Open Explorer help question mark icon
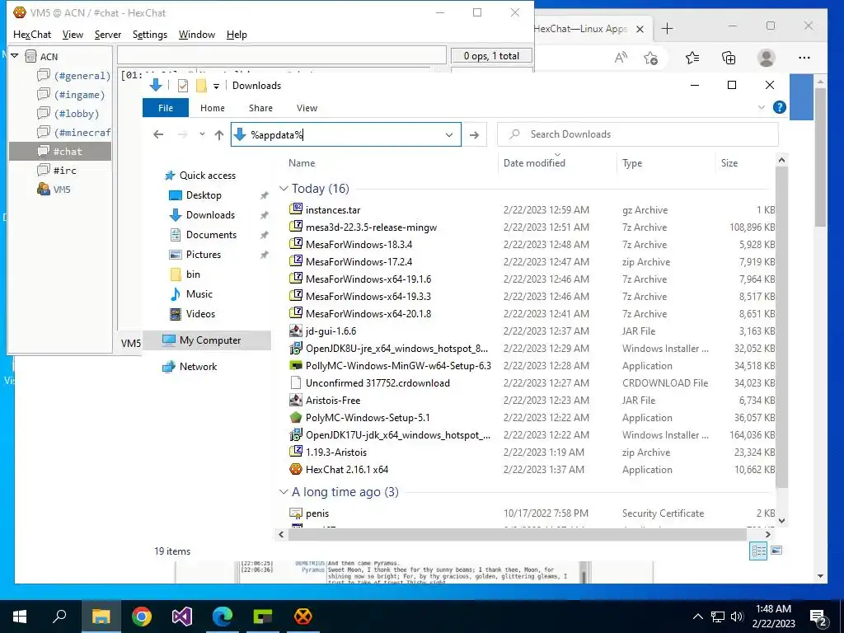The height and width of the screenshot is (633, 844). click(779, 107)
